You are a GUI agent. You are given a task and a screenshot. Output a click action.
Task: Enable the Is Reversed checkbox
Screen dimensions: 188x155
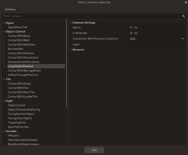pyautogui.click(x=131, y=33)
